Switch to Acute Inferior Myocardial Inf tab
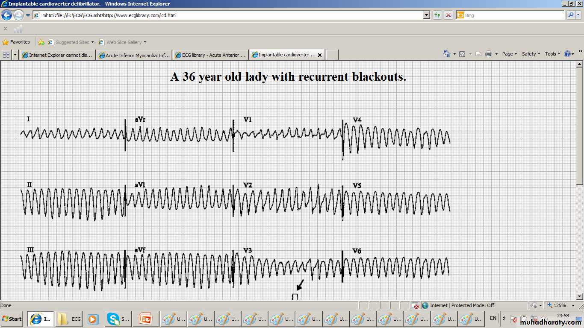584x328 pixels. [x=134, y=55]
